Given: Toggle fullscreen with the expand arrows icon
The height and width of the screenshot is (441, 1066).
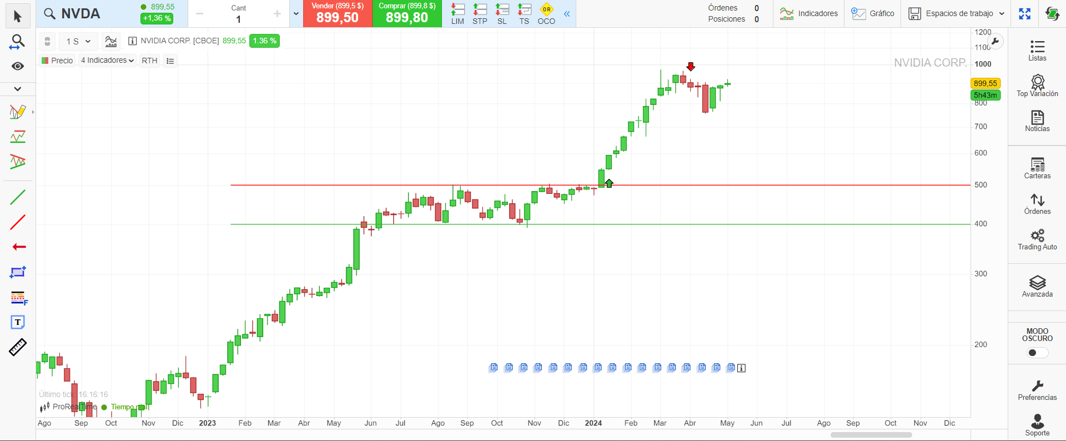Looking at the screenshot, I should pos(1025,14).
